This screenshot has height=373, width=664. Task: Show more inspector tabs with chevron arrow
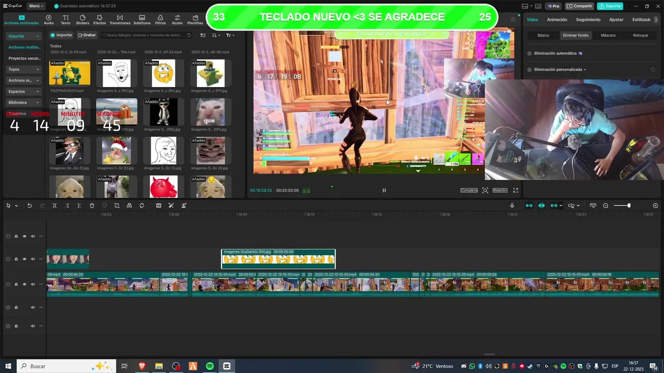point(656,20)
